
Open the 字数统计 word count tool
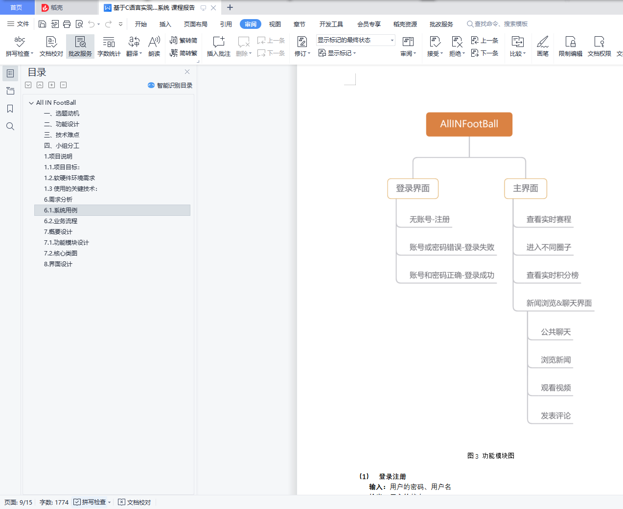109,46
